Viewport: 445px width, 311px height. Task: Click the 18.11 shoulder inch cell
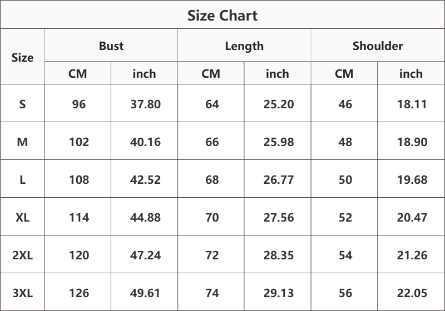[411, 103]
